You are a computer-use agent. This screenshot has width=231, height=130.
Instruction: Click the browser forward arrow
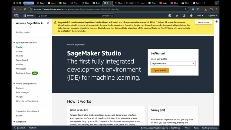pyautogui.click(x=20, y=9)
